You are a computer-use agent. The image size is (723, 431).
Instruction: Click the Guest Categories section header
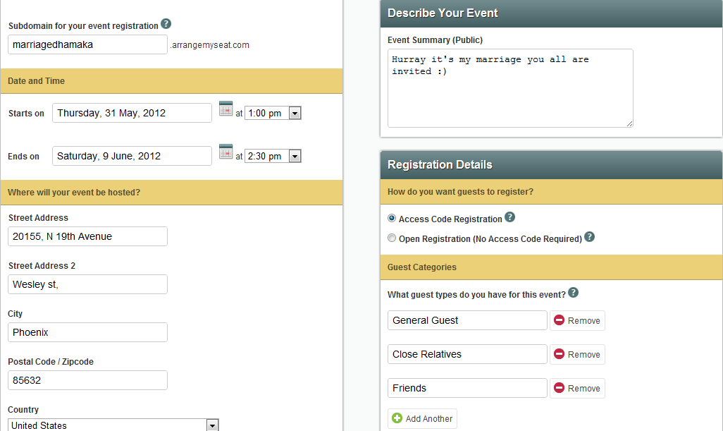552,267
